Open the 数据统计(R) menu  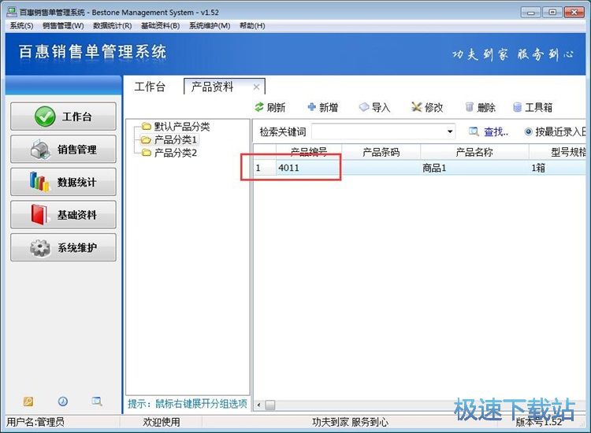coord(113,26)
